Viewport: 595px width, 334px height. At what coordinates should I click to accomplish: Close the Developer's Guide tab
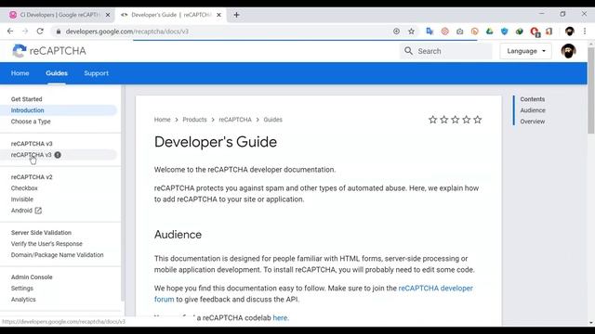pos(219,15)
